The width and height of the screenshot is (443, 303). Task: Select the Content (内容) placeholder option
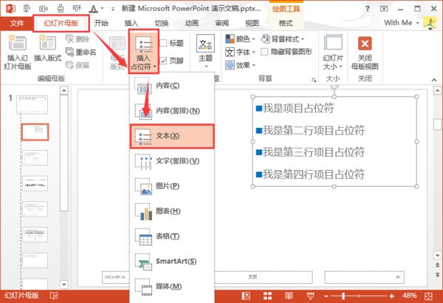[x=172, y=86]
